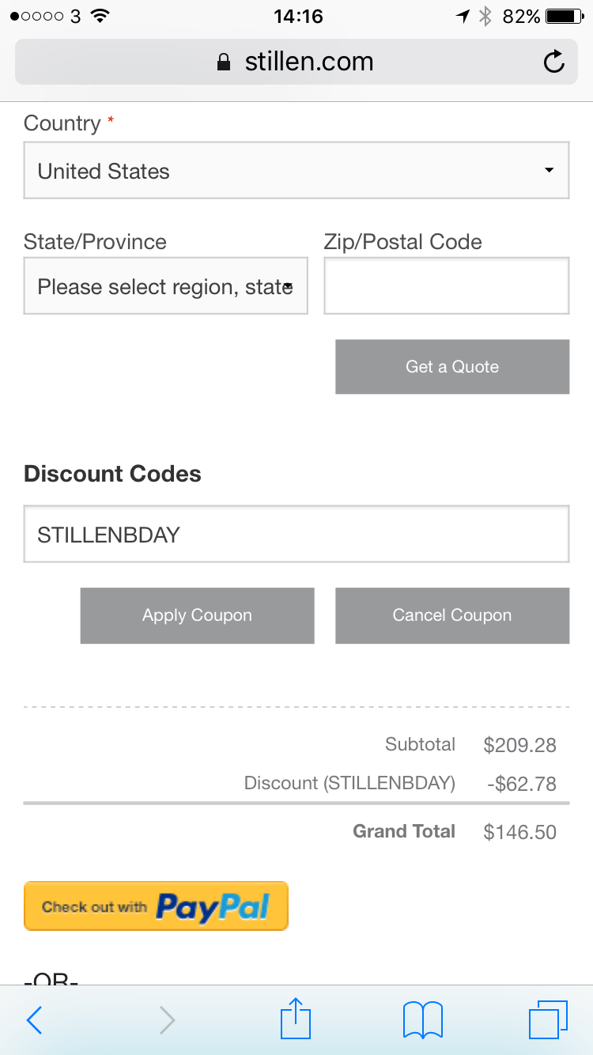This screenshot has height=1055, width=593.
Task: Click the discount code field containing STILLENBDAY
Action: click(x=296, y=535)
